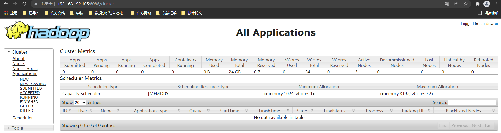Sort table by Name column
This screenshot has height=133, width=501.
pos(109,111)
